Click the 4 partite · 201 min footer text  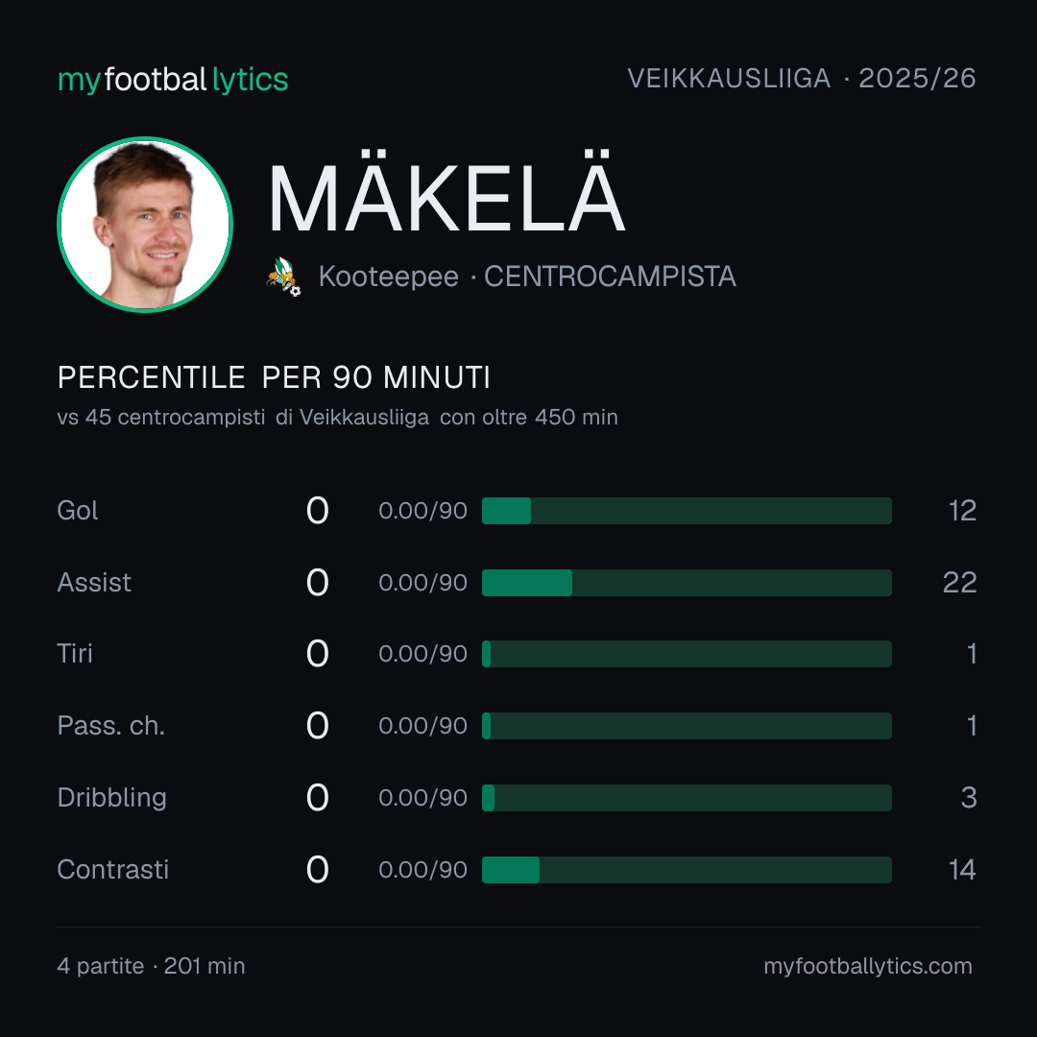click(152, 966)
